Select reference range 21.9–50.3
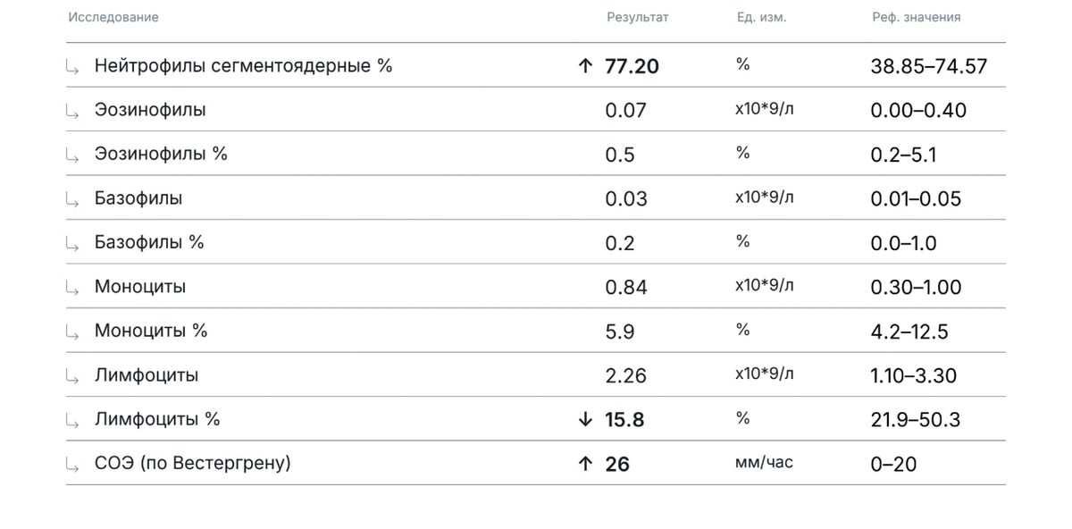The width and height of the screenshot is (1072, 529). coord(916,419)
